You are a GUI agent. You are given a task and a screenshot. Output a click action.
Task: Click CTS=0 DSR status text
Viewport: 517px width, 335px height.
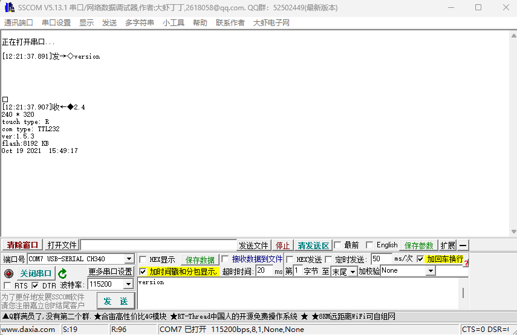coord(486,330)
